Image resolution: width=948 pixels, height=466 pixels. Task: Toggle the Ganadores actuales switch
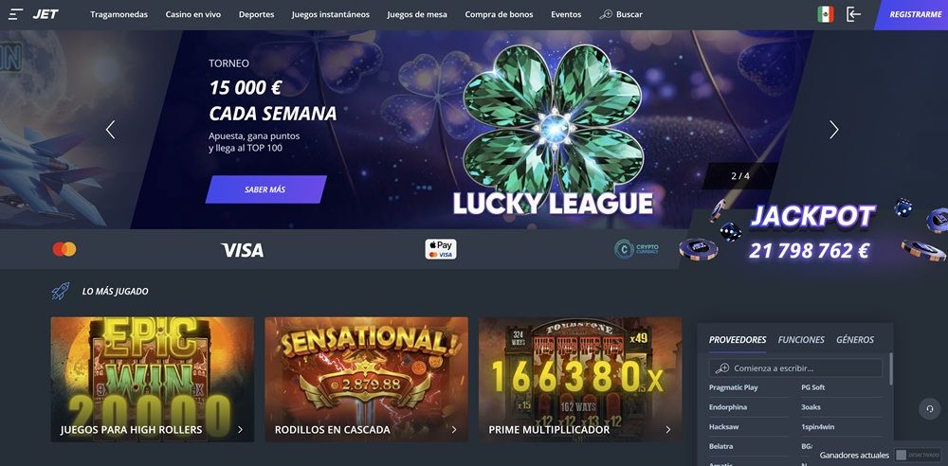(917, 456)
